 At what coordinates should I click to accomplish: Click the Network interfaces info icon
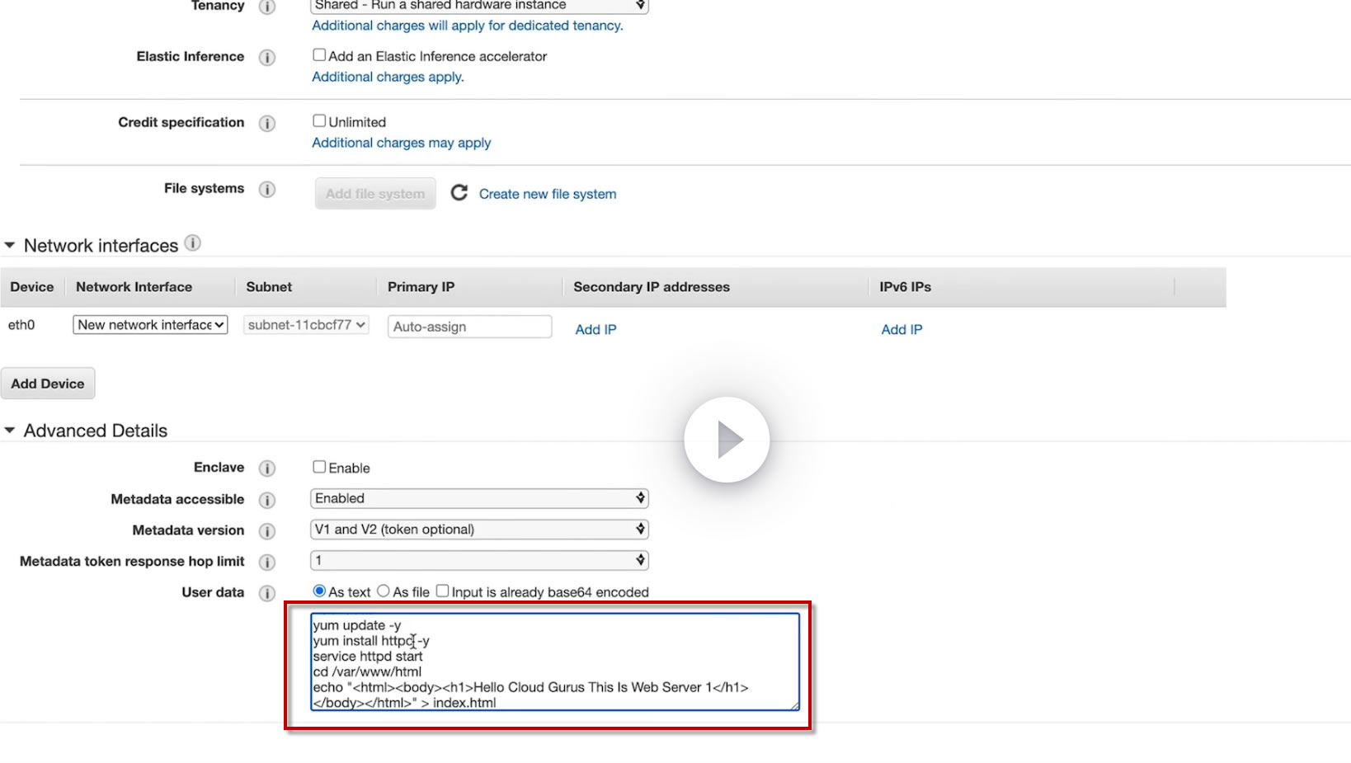[x=192, y=243]
